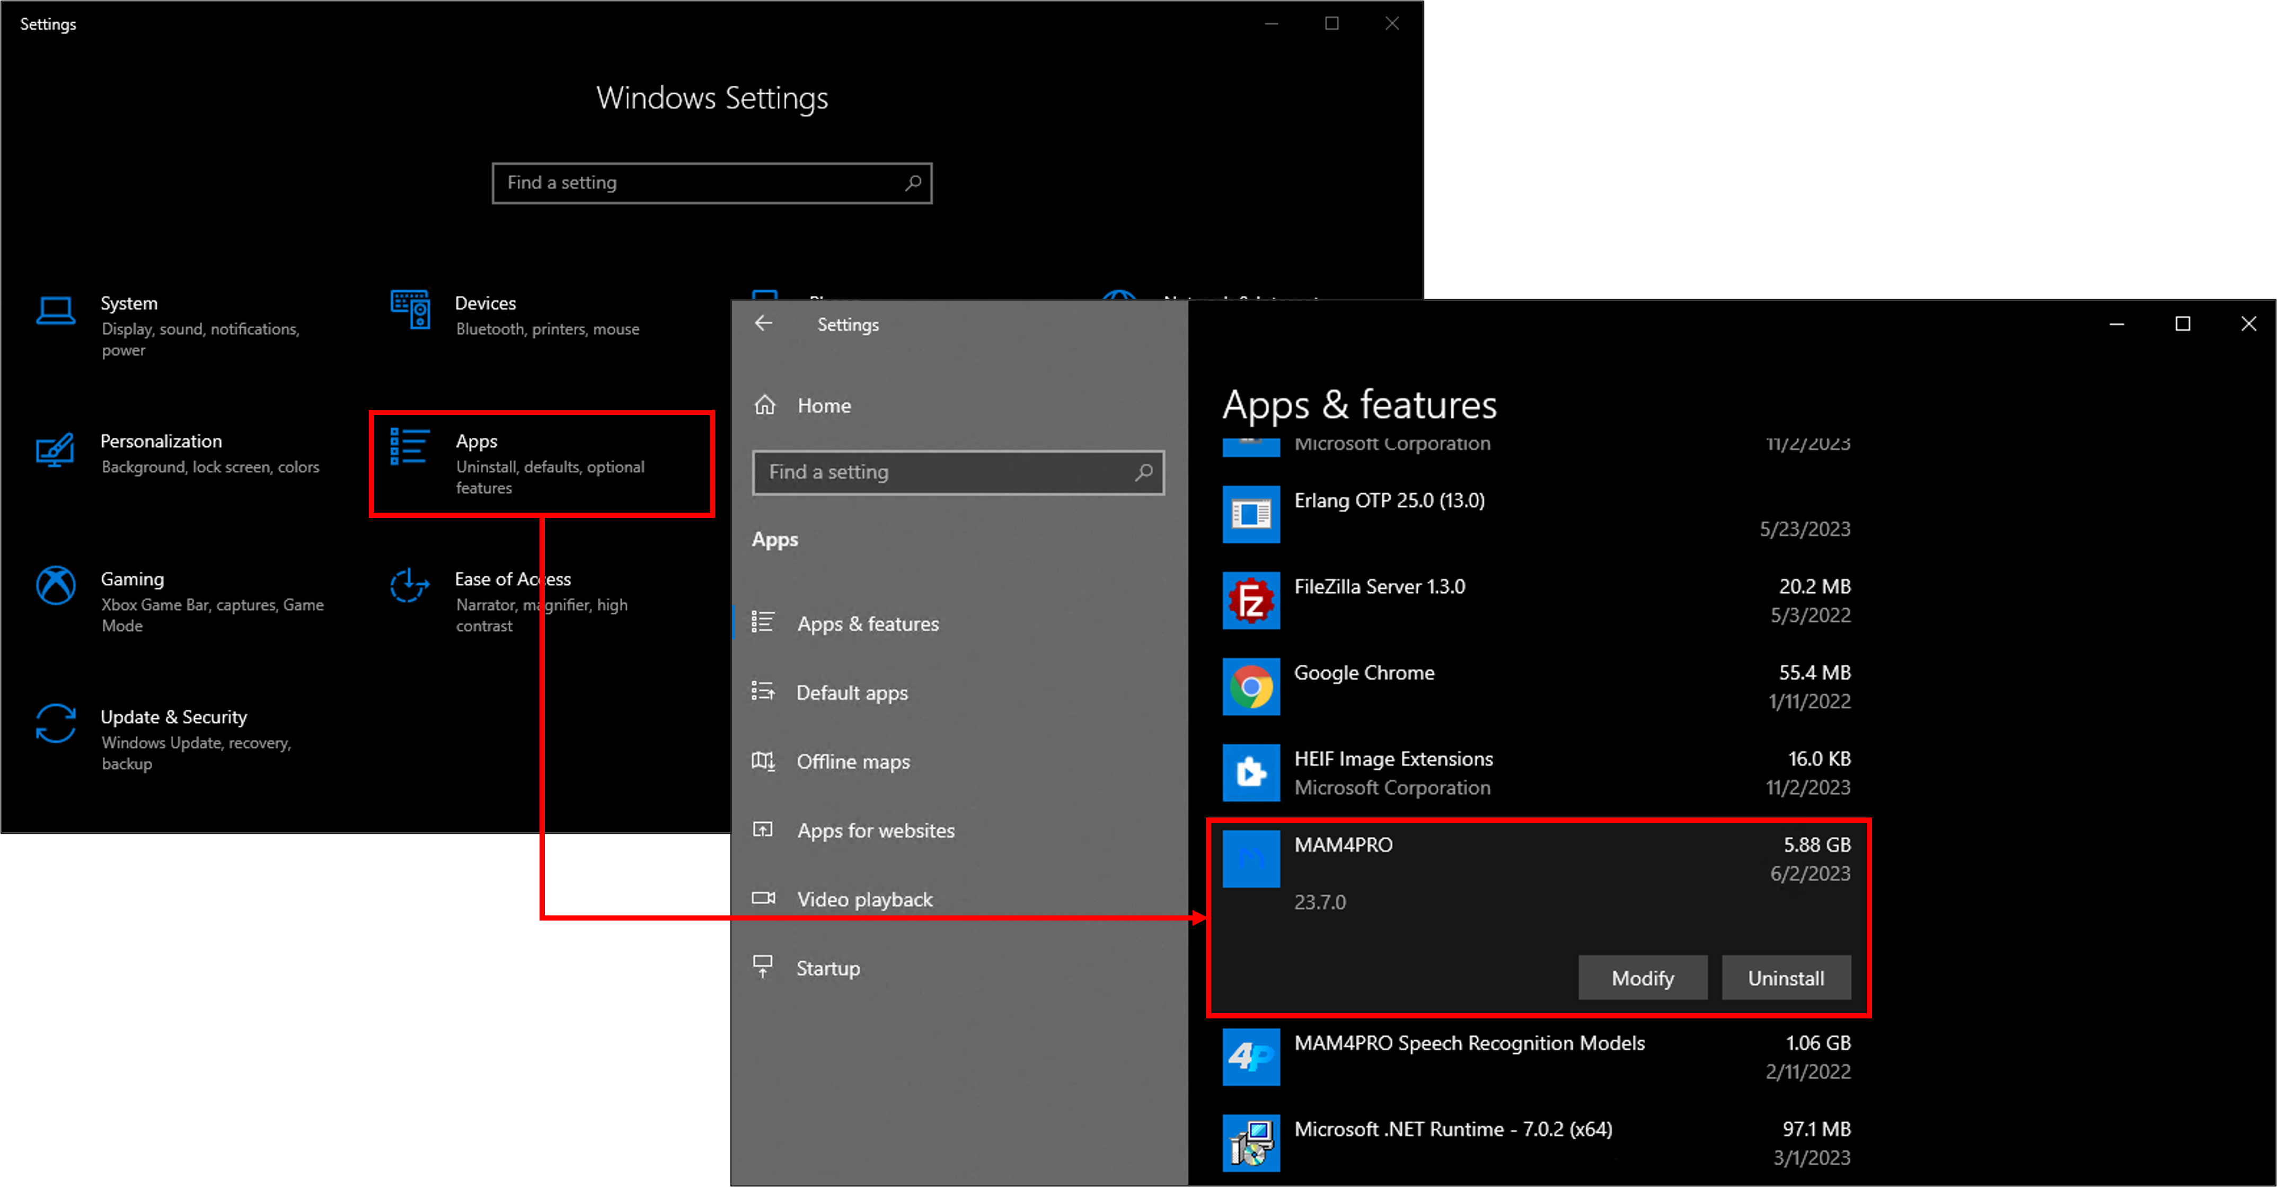Click the FileZilla Server app icon

coord(1251,600)
